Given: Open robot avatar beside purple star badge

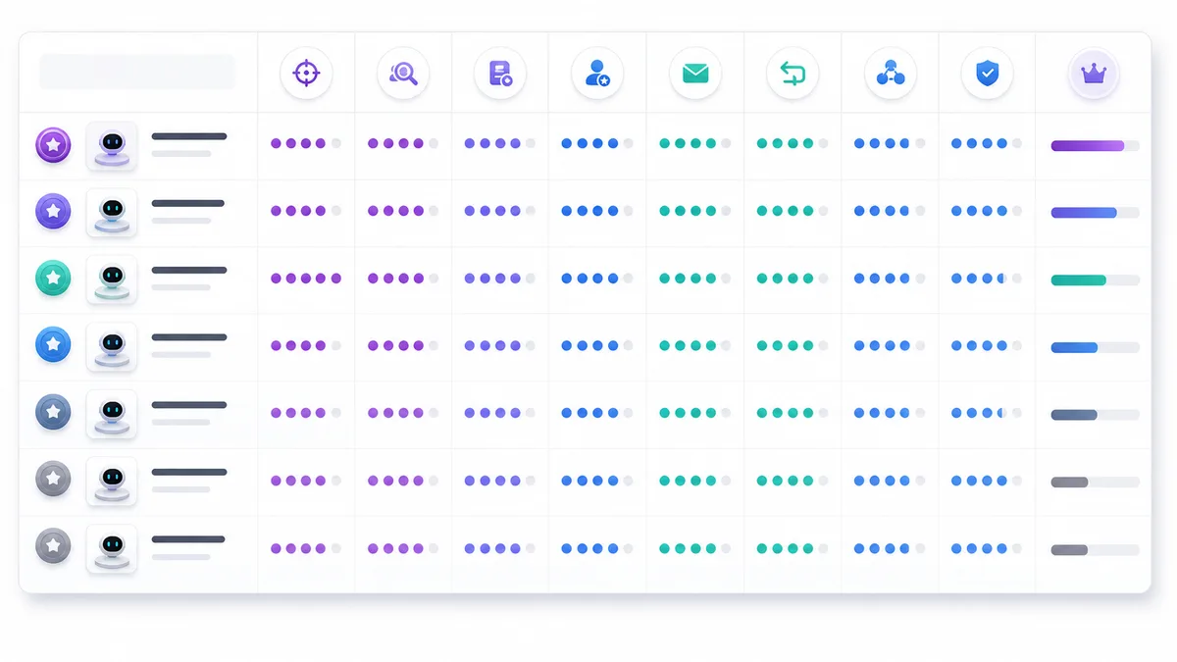Looking at the screenshot, I should pos(112,146).
